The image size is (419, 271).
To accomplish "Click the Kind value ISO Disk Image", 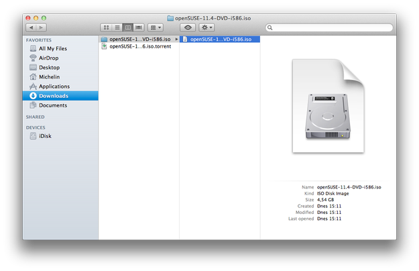I will tap(333, 193).
